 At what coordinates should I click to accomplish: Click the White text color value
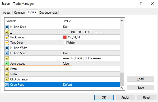click(71, 43)
